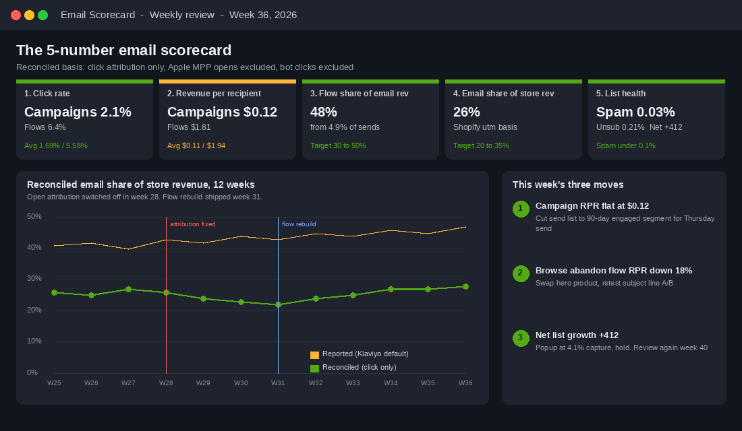Click the 'Campaigns 2.1%' value
Screen dimensions: 742x431
(78, 112)
